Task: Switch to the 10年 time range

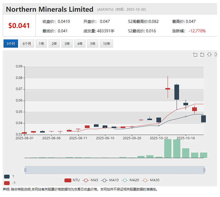Action: pos(106,44)
